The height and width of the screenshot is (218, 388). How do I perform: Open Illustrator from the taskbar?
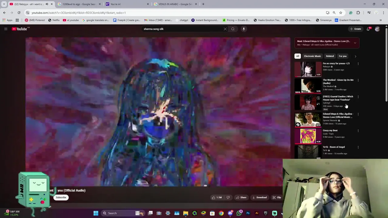(257, 213)
